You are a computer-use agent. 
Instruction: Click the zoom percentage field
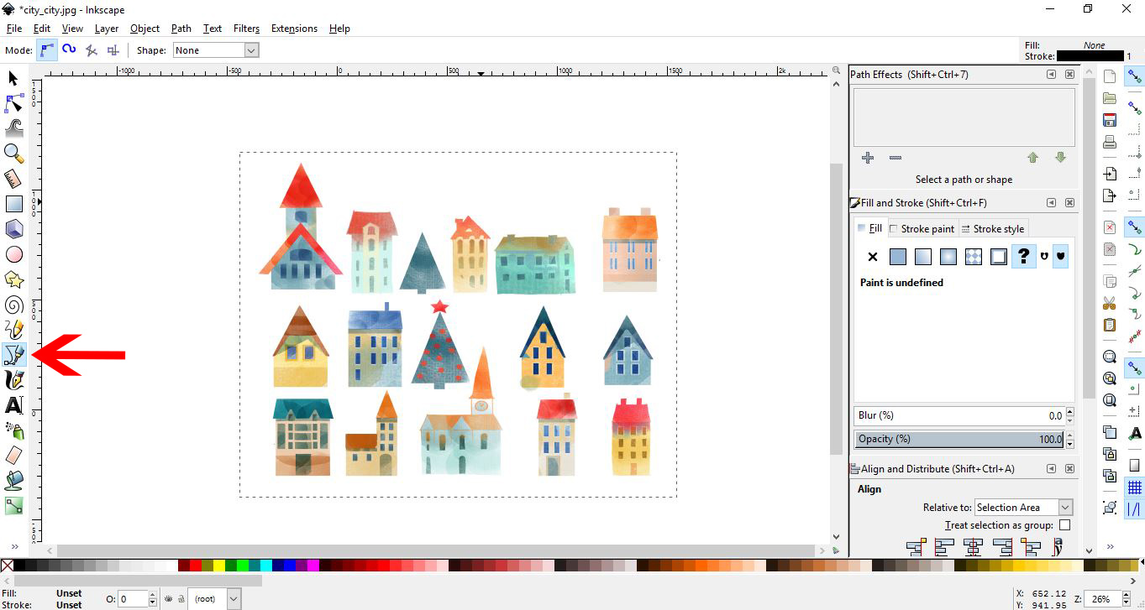[x=1104, y=599]
